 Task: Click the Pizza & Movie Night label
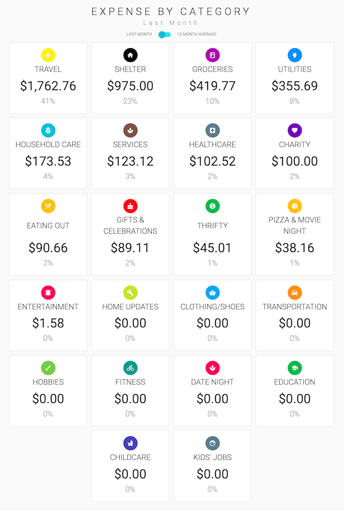295,225
